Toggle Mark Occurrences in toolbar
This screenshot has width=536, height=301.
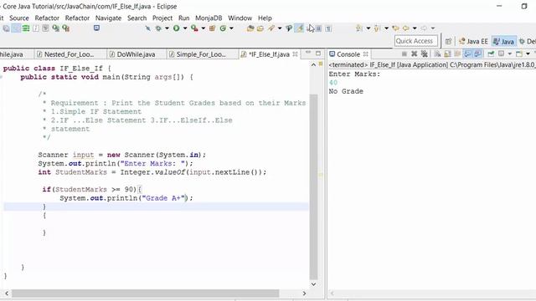(300, 28)
